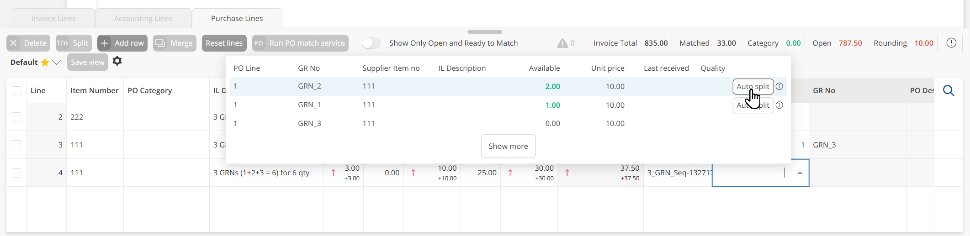Open the Accounting Lines tab
Image resolution: width=970 pixels, height=236 pixels.
pyautogui.click(x=143, y=19)
